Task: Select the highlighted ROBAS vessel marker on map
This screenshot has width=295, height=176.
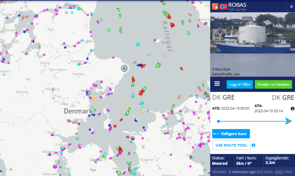Action: (x=124, y=68)
